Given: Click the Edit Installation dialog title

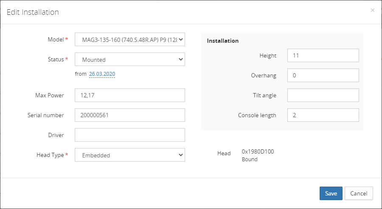Looking at the screenshot, I should tap(33, 12).
